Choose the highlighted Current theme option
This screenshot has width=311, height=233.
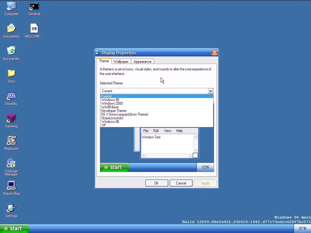pyautogui.click(x=157, y=96)
